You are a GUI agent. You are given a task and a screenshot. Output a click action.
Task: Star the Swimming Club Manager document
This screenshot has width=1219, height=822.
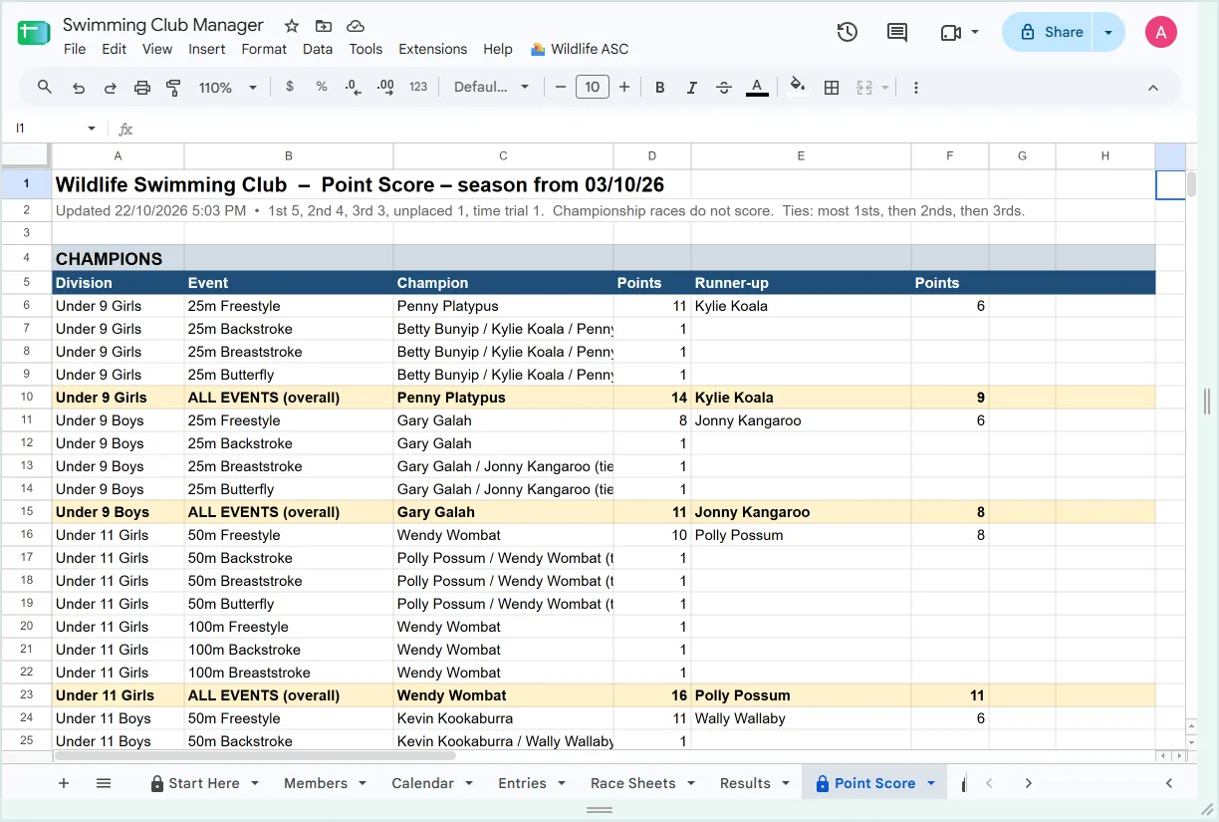point(291,26)
